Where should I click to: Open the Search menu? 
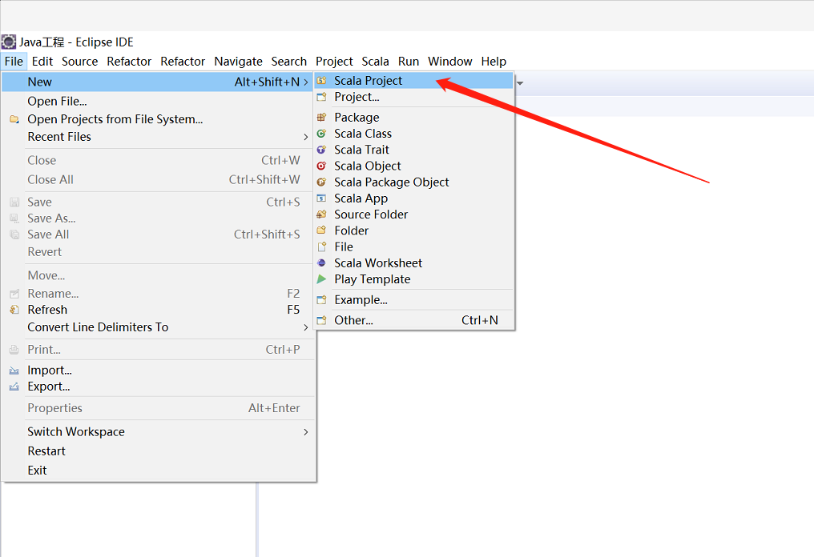pyautogui.click(x=289, y=61)
